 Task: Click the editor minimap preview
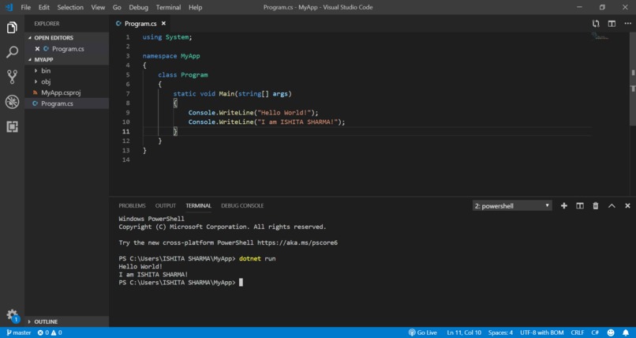(x=600, y=36)
